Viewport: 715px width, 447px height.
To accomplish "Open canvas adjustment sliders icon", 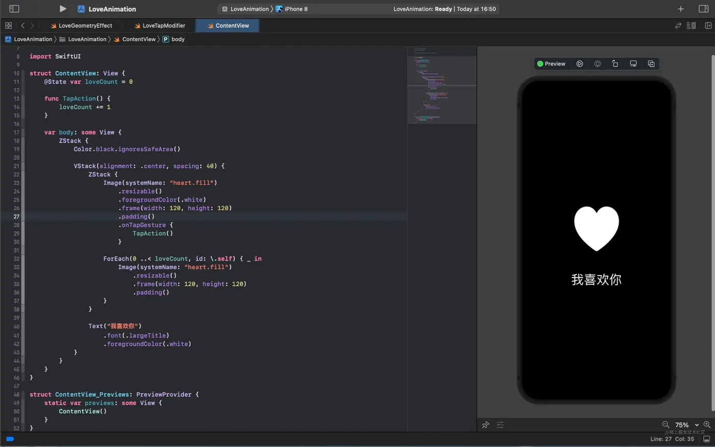I will [500, 425].
